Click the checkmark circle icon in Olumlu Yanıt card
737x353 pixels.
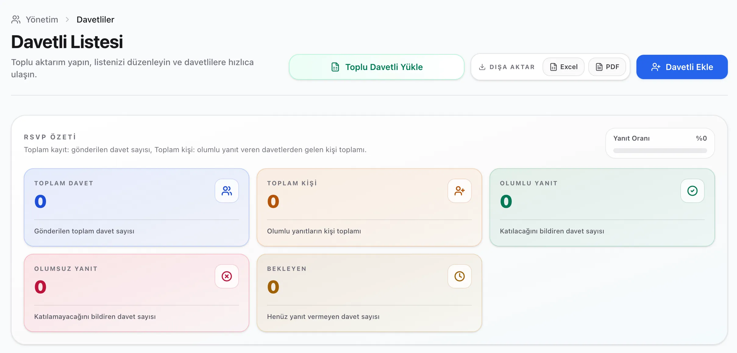tap(692, 191)
